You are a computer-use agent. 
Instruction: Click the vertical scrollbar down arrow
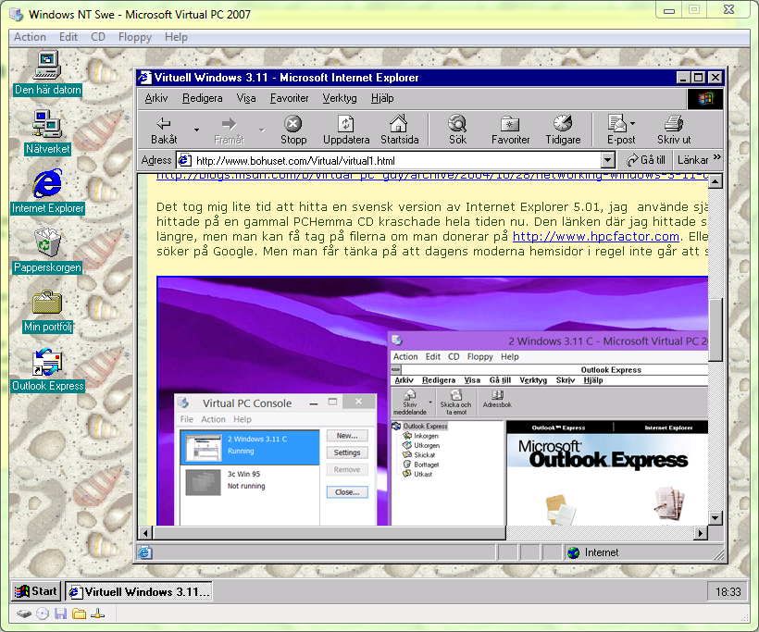(x=715, y=518)
